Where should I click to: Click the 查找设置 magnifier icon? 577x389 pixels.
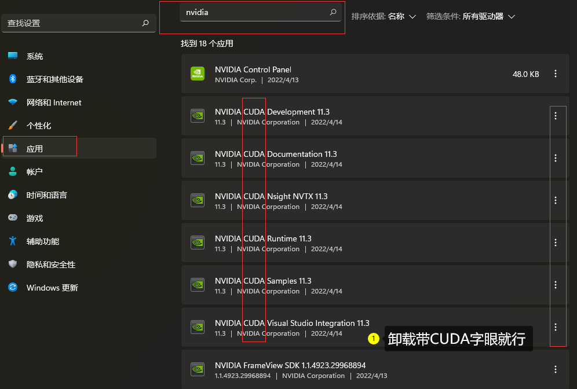click(x=146, y=23)
